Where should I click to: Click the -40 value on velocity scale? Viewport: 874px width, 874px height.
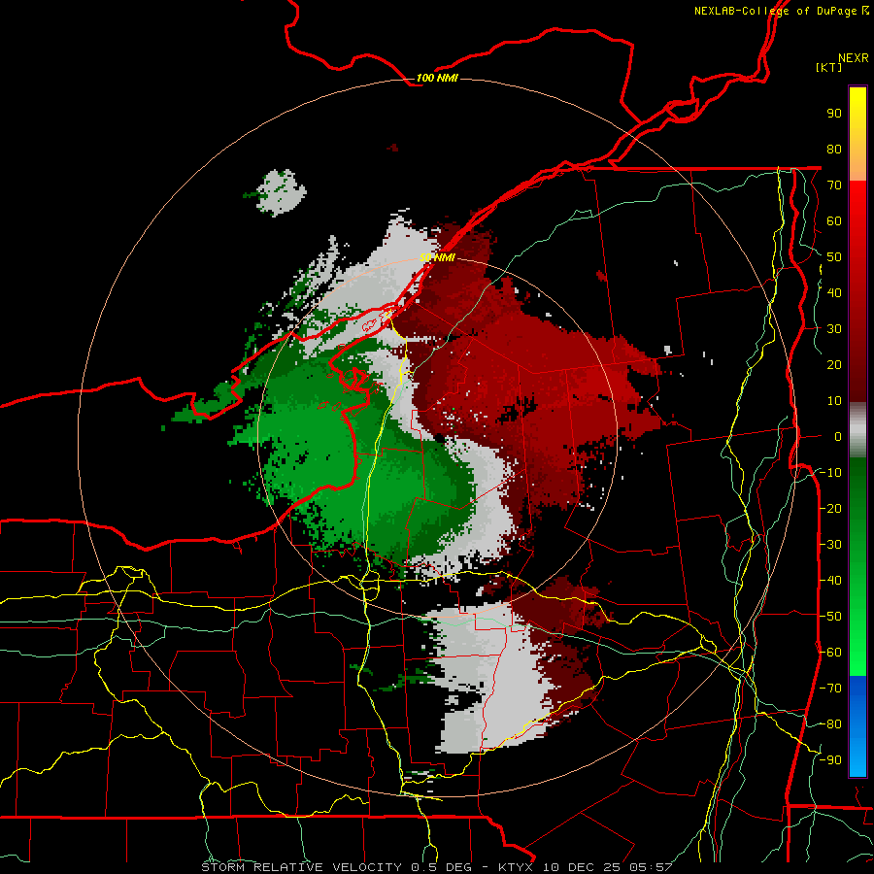(830, 581)
